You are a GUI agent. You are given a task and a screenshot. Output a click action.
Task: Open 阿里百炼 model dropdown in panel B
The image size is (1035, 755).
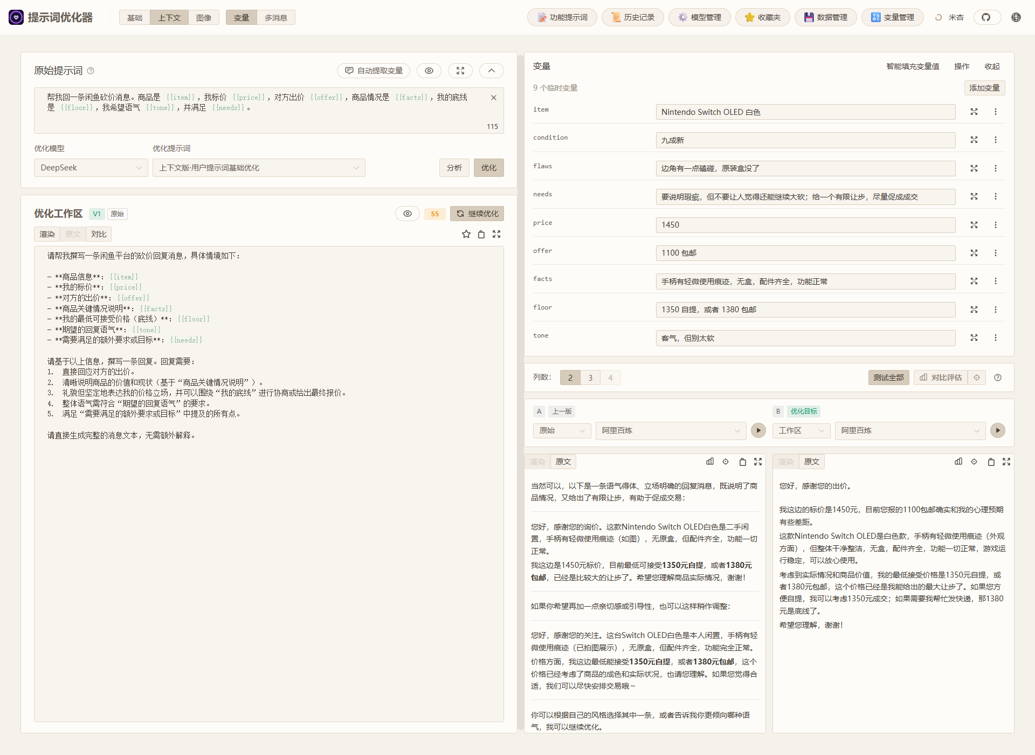coord(909,430)
